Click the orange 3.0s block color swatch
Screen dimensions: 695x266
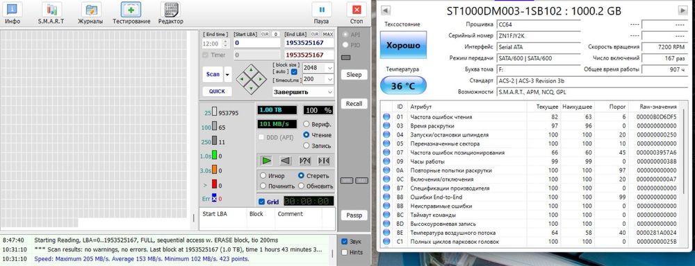[x=214, y=170]
